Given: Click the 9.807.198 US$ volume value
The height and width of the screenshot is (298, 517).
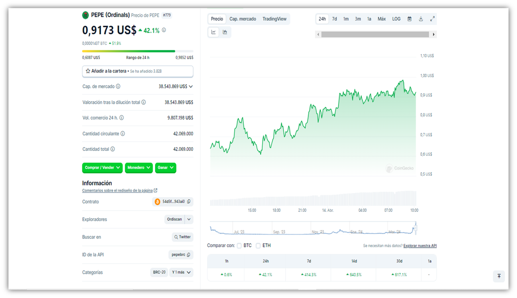Looking at the screenshot, I should pos(180,118).
